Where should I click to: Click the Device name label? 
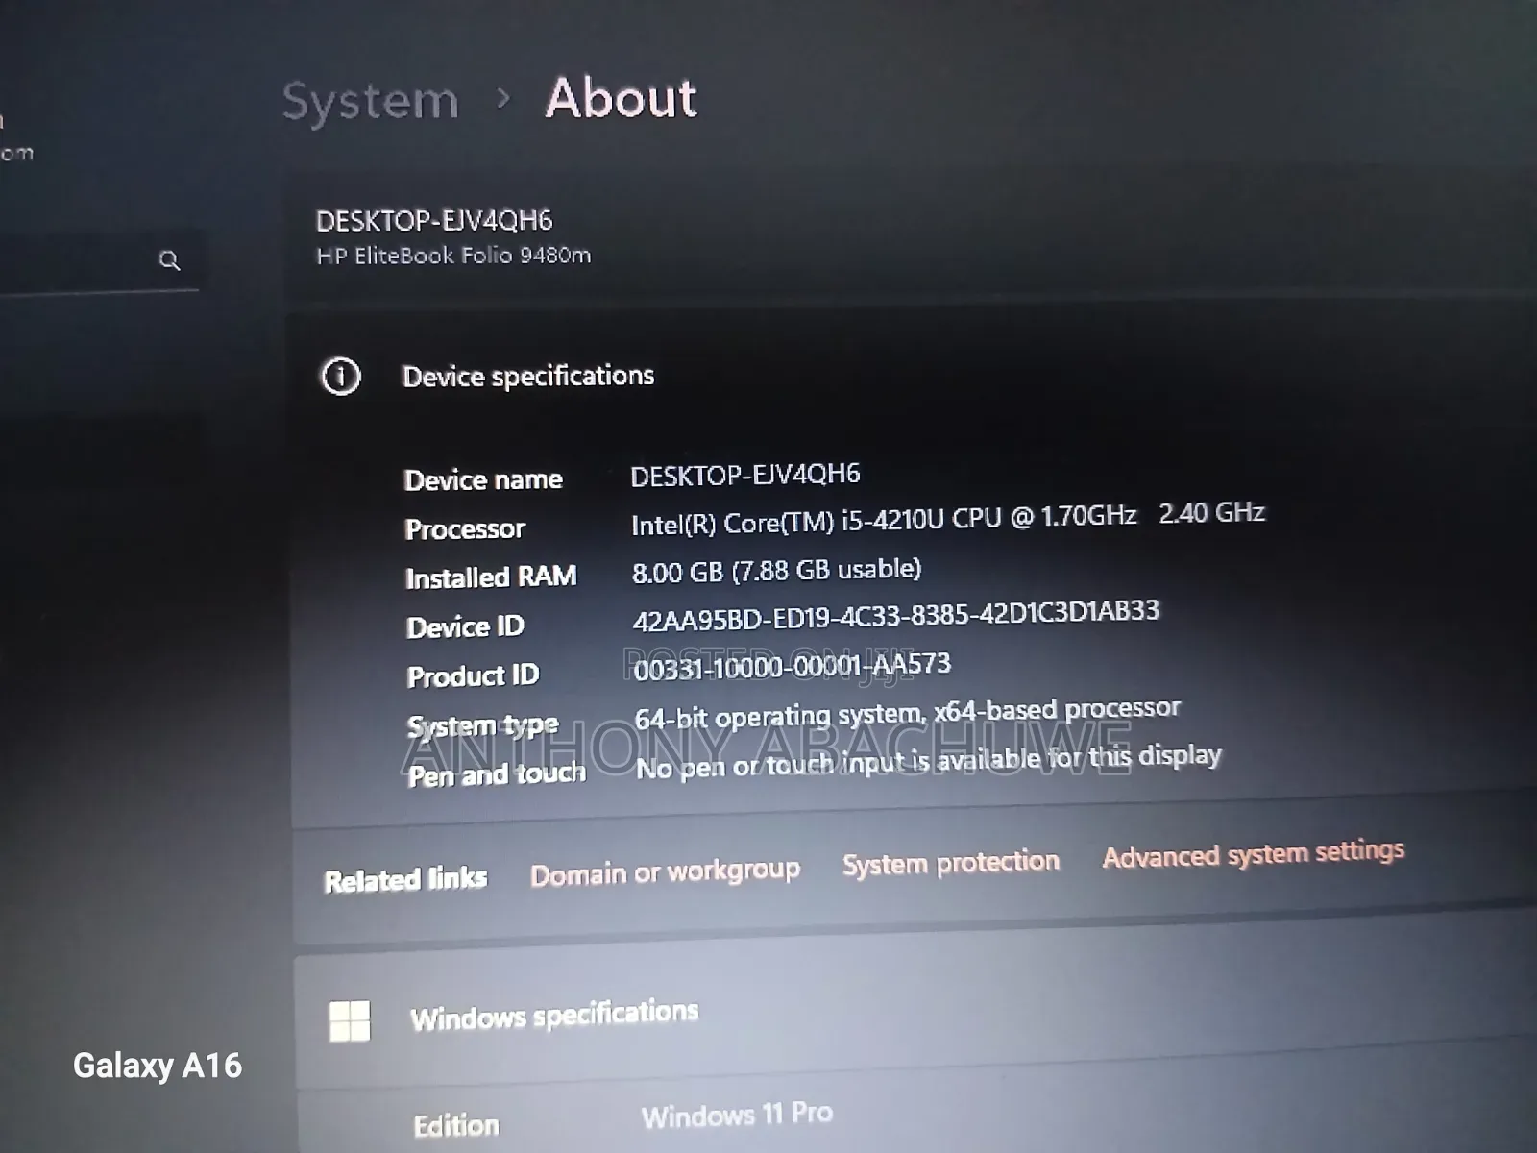tap(483, 479)
